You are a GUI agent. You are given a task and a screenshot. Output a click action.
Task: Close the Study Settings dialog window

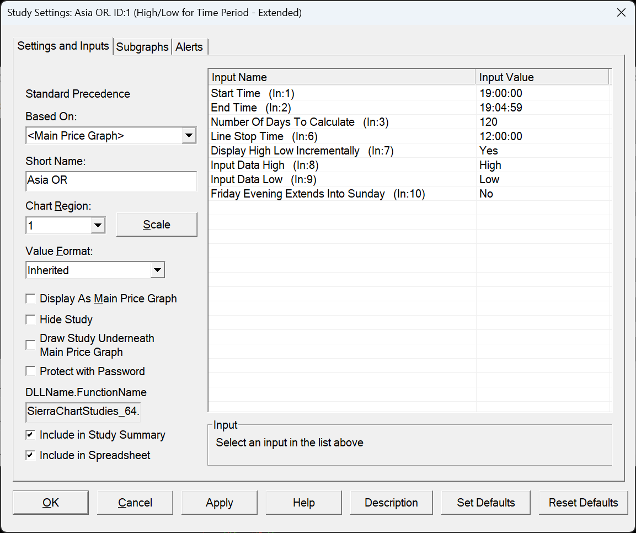(x=621, y=13)
